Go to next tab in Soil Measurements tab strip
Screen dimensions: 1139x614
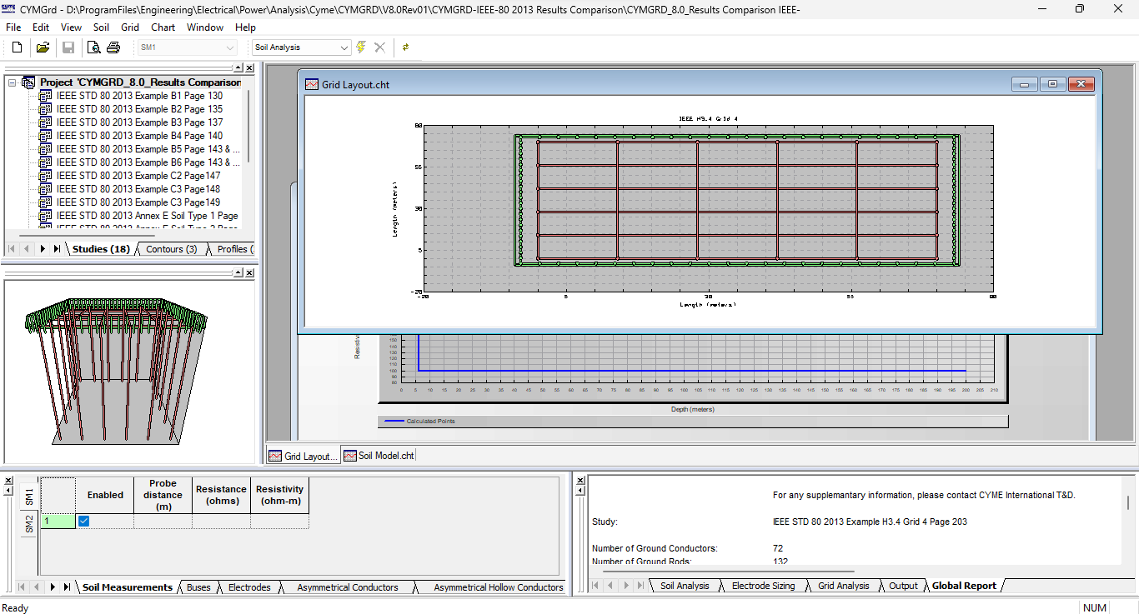pos(53,587)
